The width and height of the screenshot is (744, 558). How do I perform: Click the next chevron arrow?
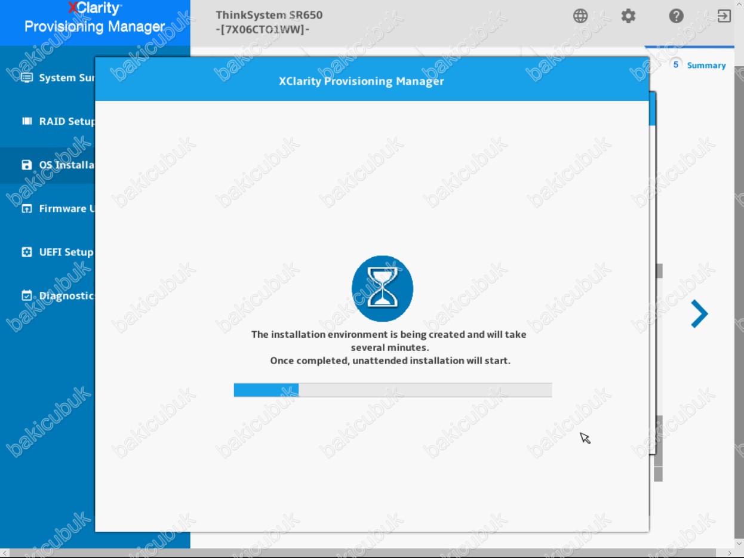pos(699,314)
